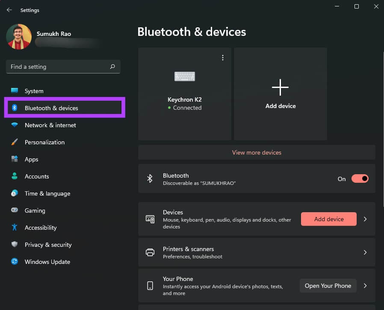This screenshot has height=310, width=384.
Task: Click the plus icon on Add device card
Action: pos(280,87)
